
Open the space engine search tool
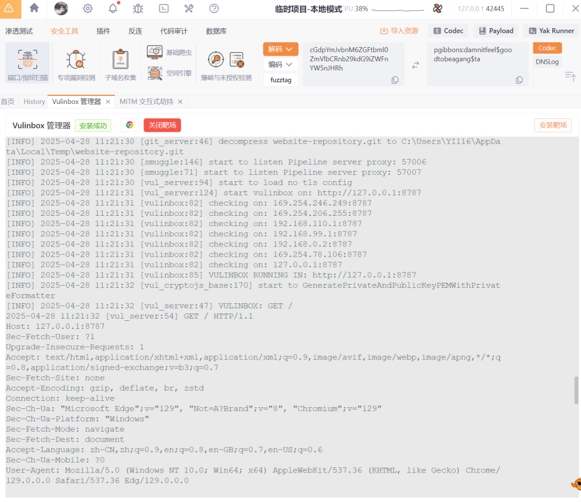point(170,73)
